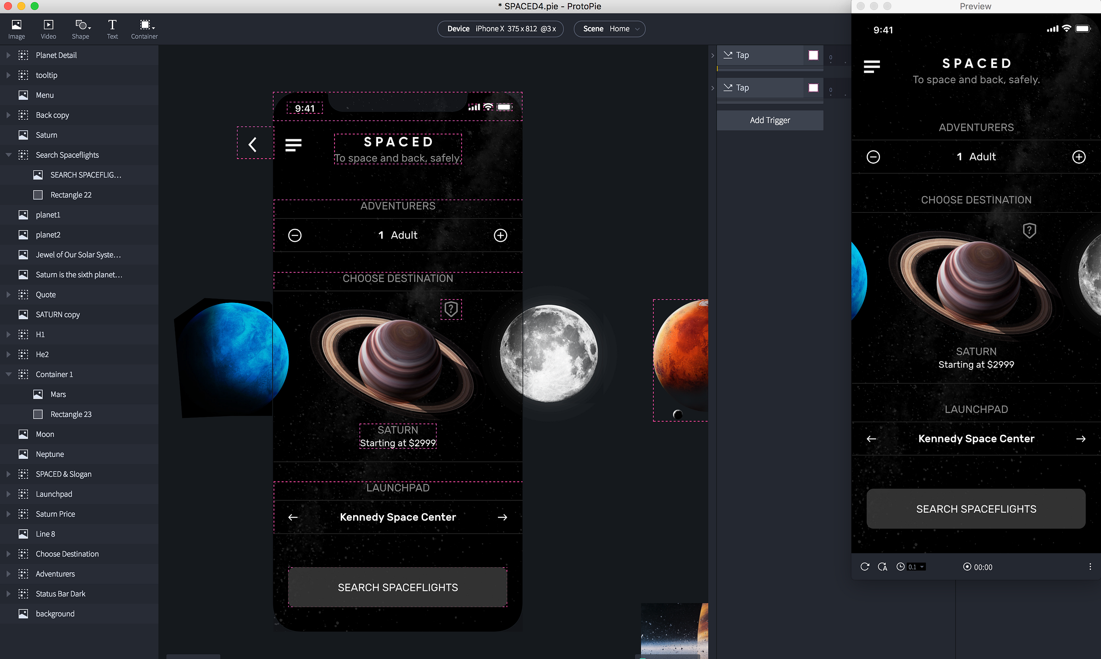Open preview's three-dot more options
Screen dimensions: 1101x659
click(1090, 567)
